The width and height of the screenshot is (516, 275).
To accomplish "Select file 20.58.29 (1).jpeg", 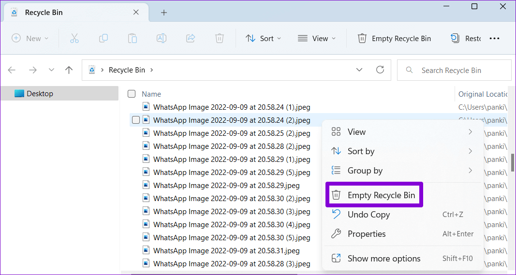I will (x=232, y=159).
